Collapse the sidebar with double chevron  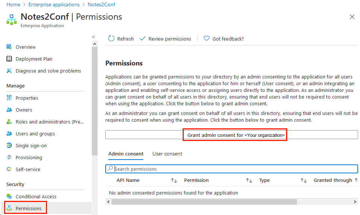pyautogui.click(x=93, y=37)
